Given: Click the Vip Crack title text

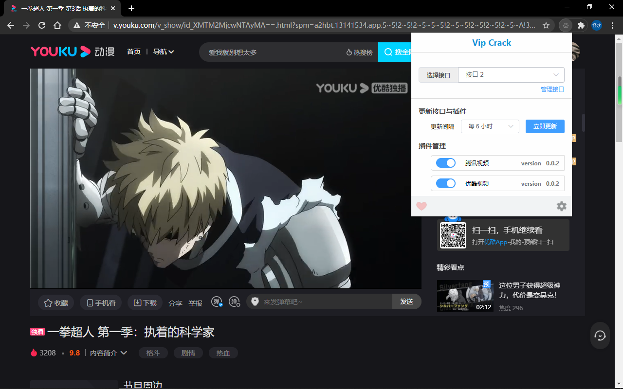Looking at the screenshot, I should point(492,43).
